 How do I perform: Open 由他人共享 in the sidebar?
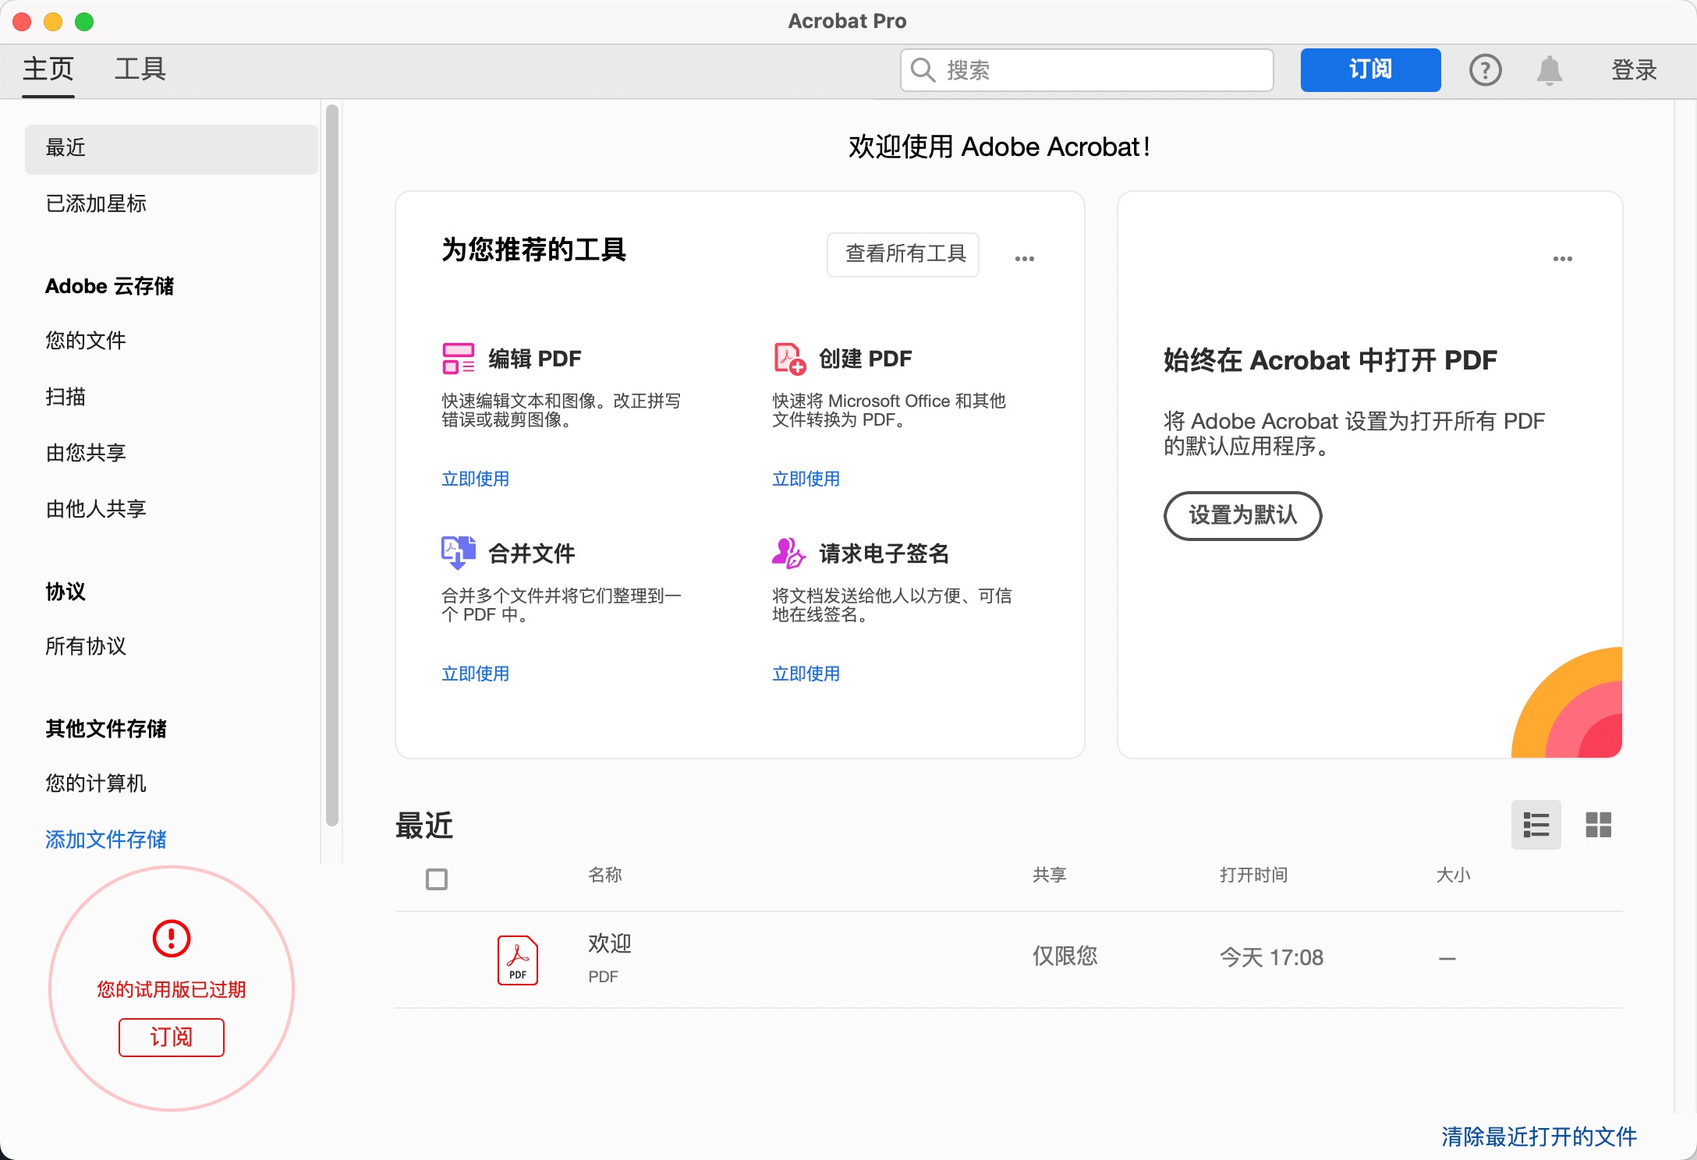pyautogui.click(x=96, y=508)
